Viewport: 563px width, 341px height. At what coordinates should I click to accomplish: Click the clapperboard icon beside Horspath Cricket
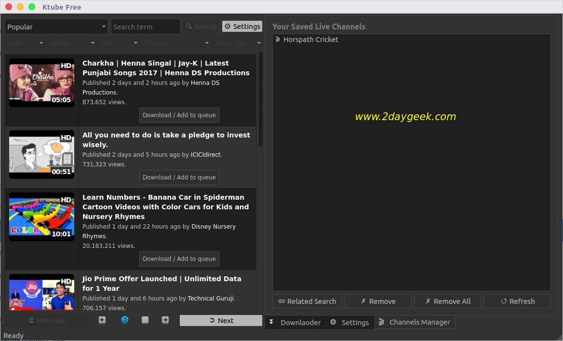(278, 40)
